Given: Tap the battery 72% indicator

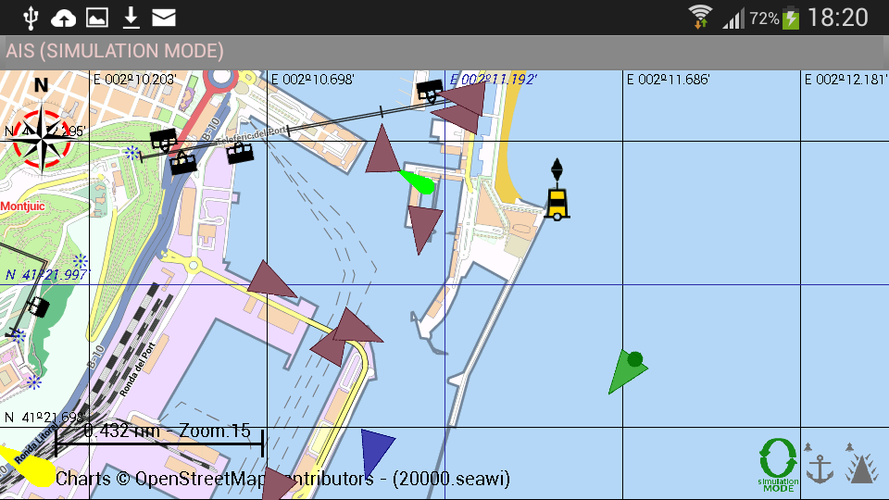Looking at the screenshot, I should click(x=775, y=19).
